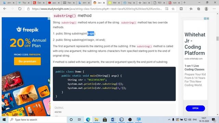Open the taskbar clock and date
The height and width of the screenshot is (123, 219).
(204, 120)
